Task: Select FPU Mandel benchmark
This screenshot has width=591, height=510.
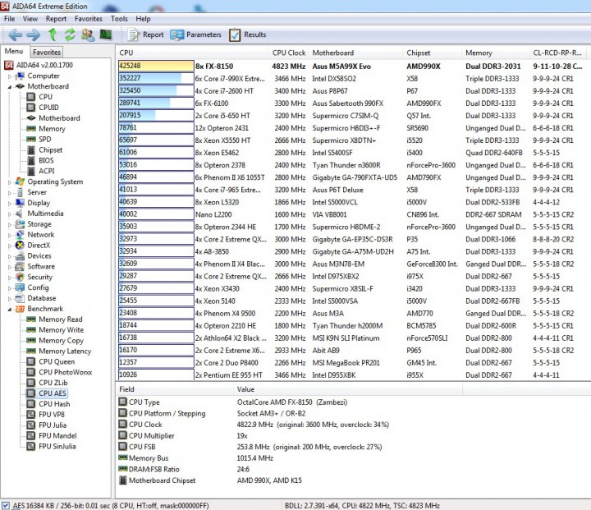Action: coord(57,436)
